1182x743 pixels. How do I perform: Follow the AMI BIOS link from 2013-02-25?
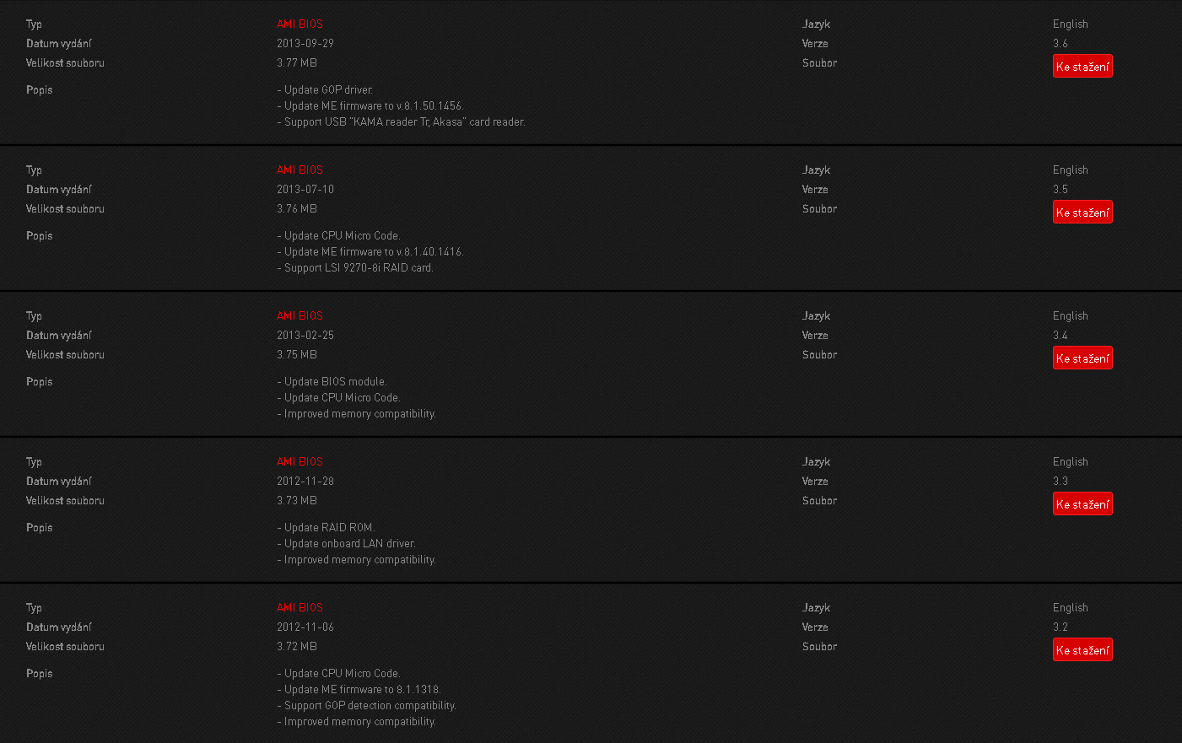(300, 316)
